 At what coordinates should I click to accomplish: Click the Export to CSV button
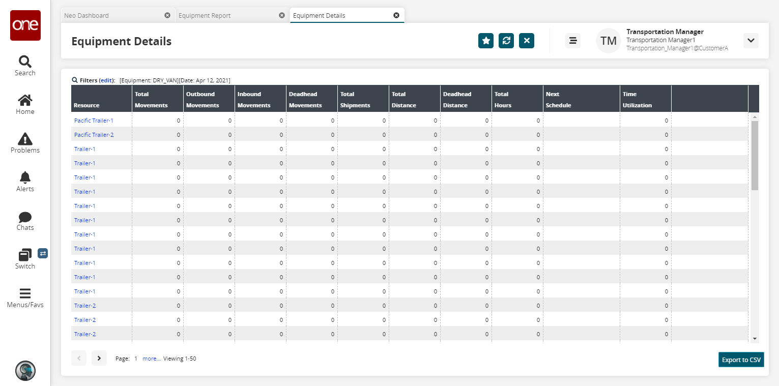741,360
